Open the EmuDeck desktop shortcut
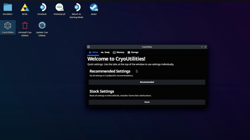 pos(42,9)
